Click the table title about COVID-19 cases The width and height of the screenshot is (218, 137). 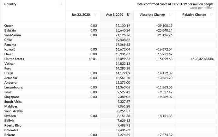click(175, 4)
